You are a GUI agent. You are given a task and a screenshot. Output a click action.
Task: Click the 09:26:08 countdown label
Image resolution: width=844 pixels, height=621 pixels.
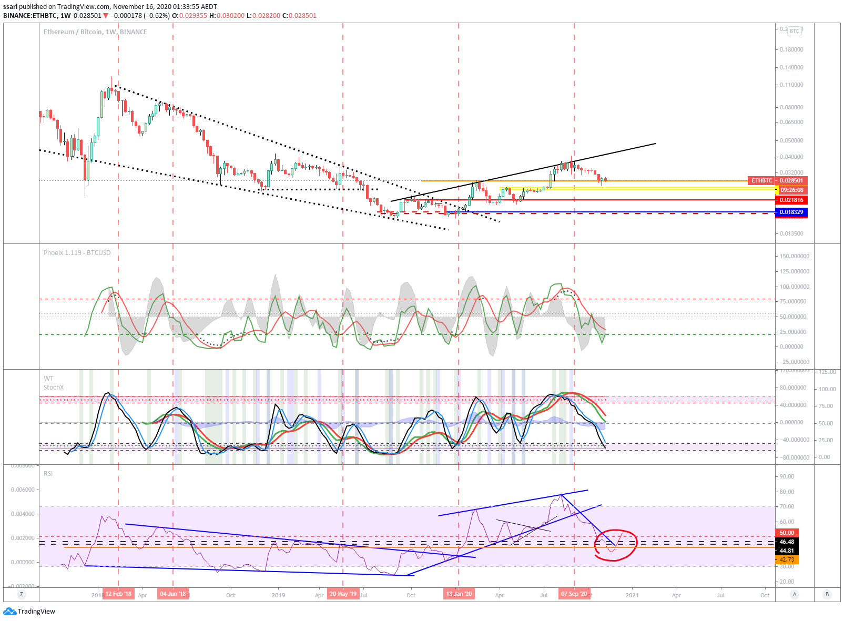click(x=791, y=190)
